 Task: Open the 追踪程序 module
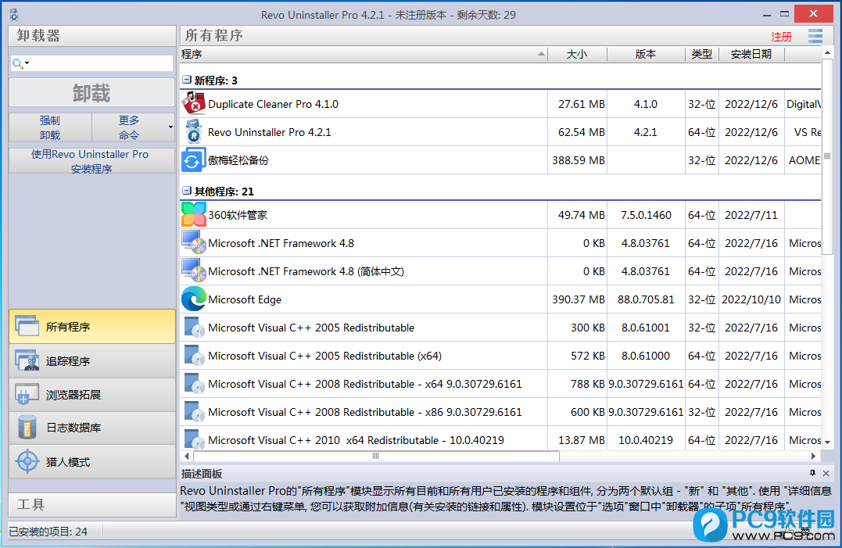(x=91, y=360)
